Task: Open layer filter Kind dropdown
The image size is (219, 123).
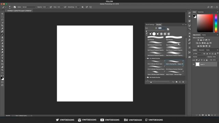Action: point(197,54)
